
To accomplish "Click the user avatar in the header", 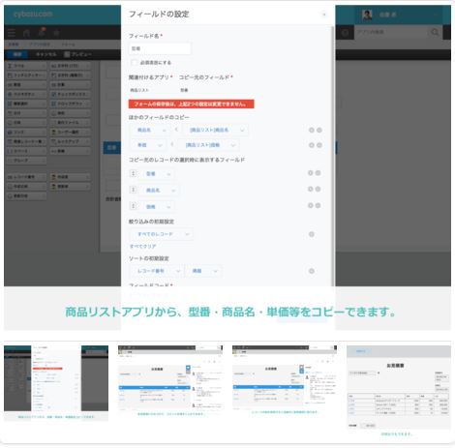I will (x=367, y=15).
